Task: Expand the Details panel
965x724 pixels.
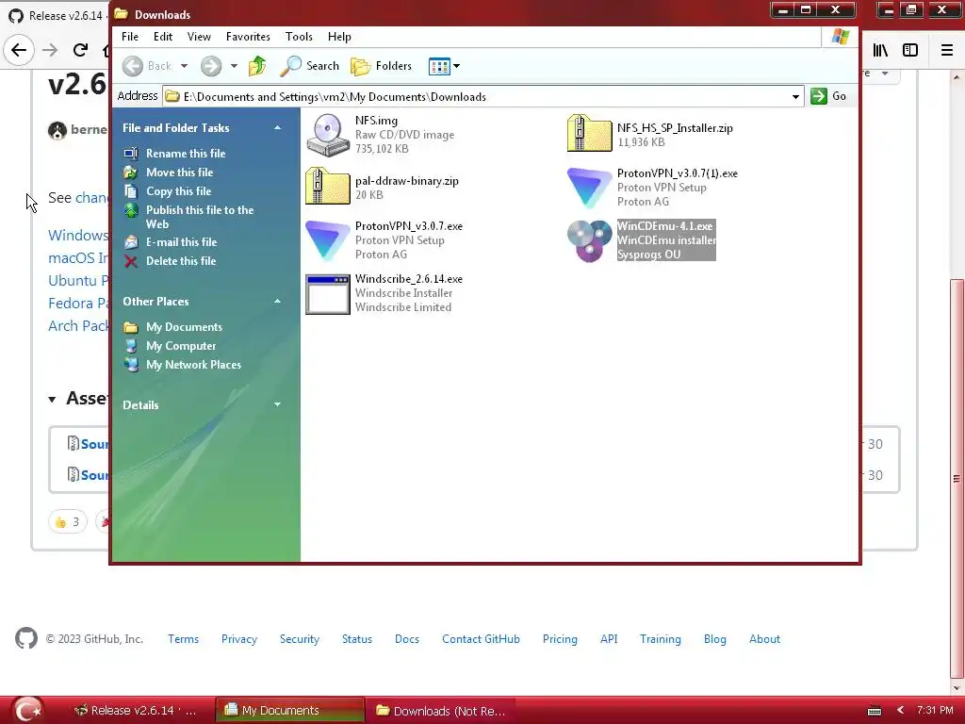Action: coord(278,404)
